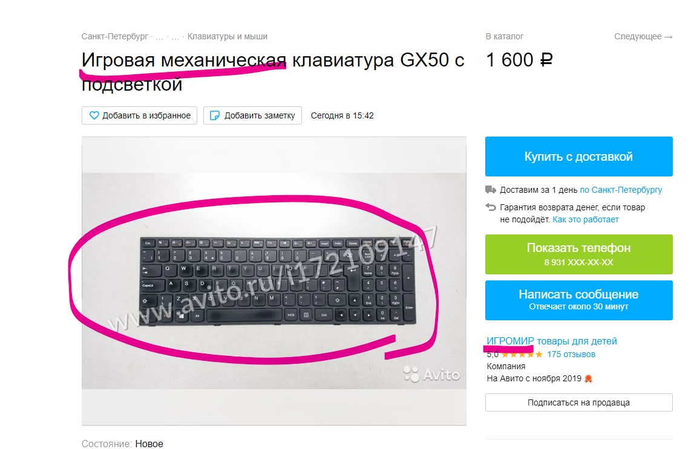Add listing to favorites with Добавить в избранное
This screenshot has width=691, height=449.
tap(139, 115)
